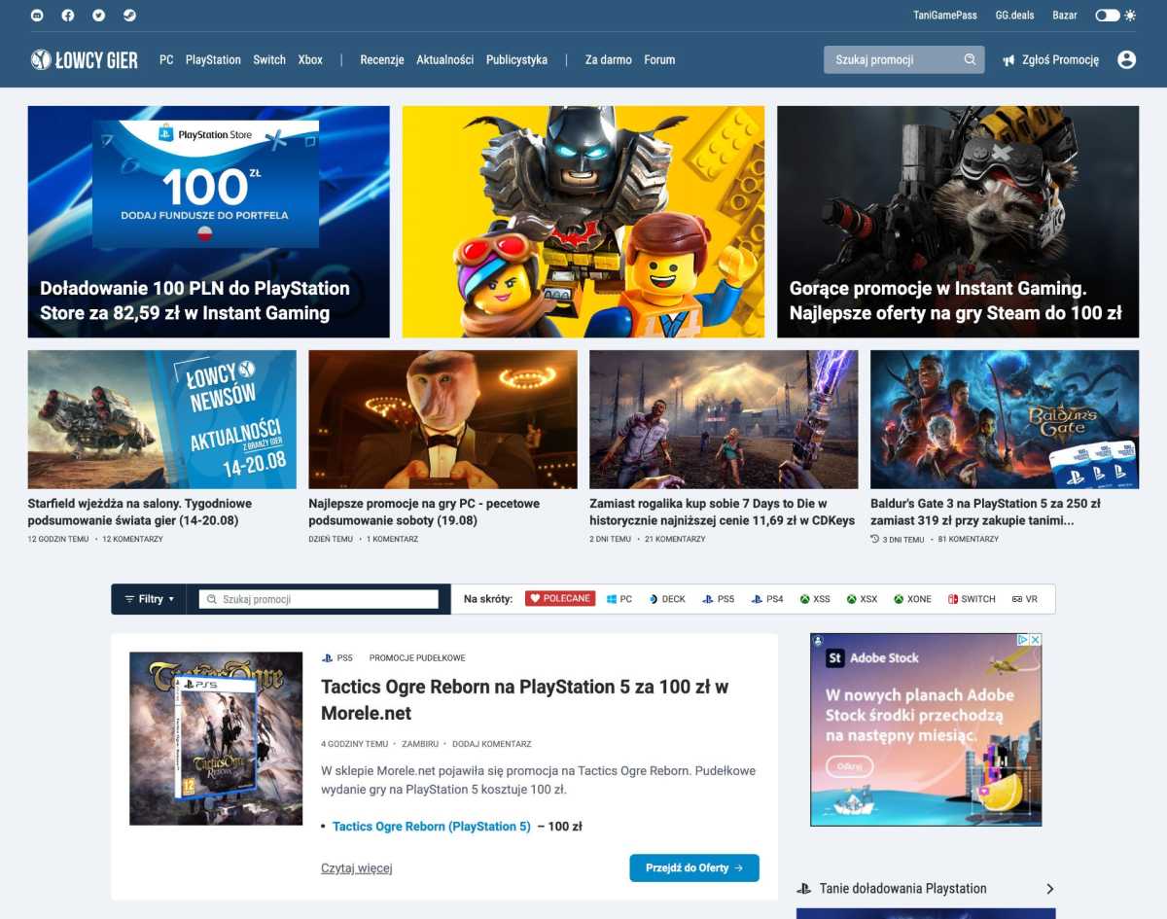Open the Filtry dropdown

point(147,598)
